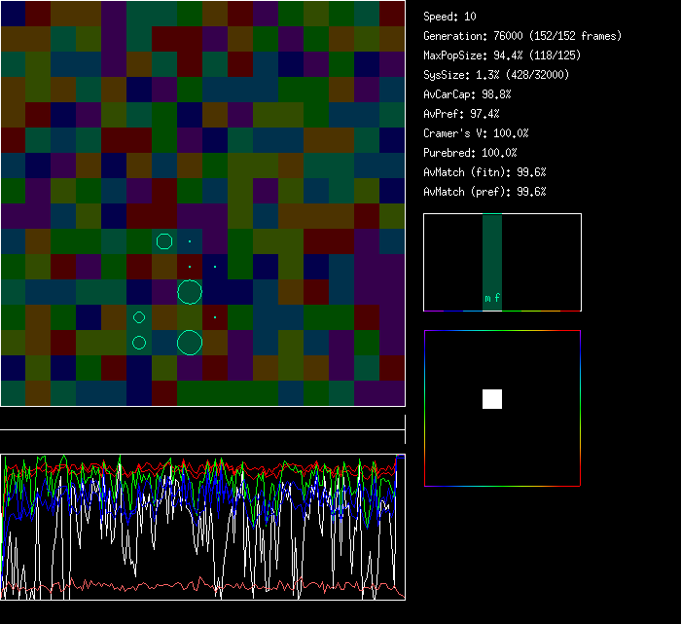Click the Purebred percentage line
The width and height of the screenshot is (681, 624).
[x=470, y=153]
